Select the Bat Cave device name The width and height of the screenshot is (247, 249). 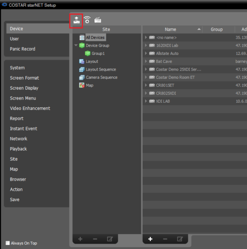click(x=164, y=62)
